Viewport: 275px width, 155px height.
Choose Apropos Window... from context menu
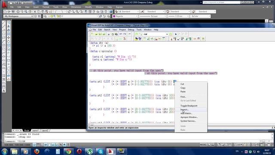tap(189, 117)
